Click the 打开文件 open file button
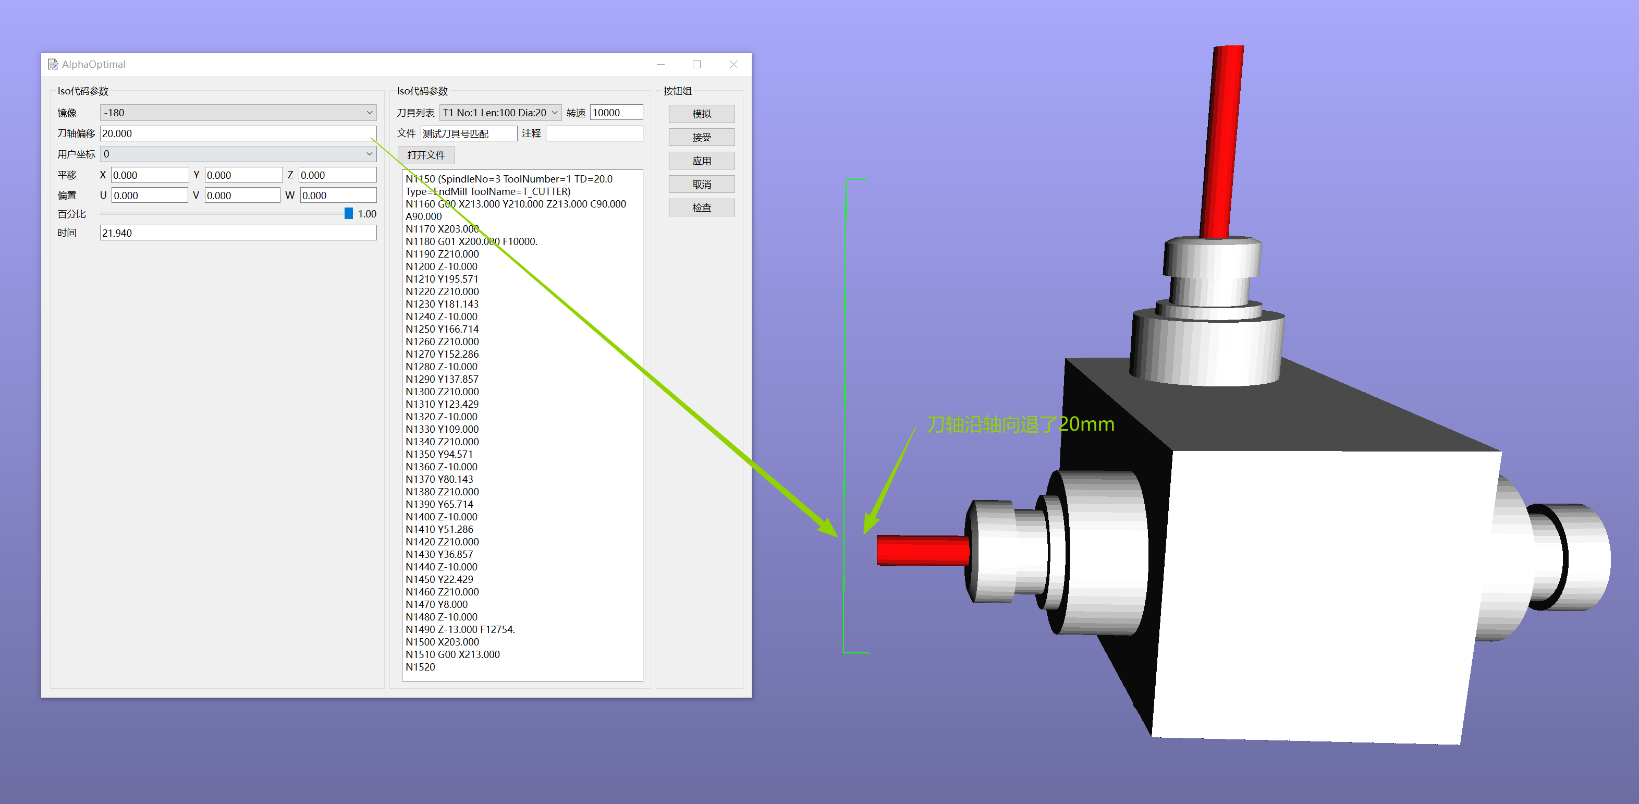Screen dimensions: 1639x804 point(426,155)
